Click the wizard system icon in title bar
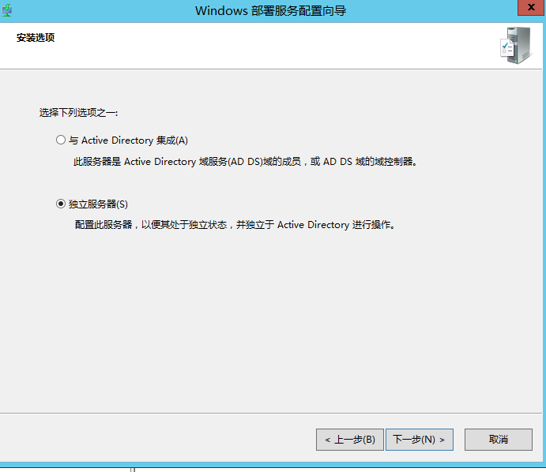The width and height of the screenshot is (546, 472). click(7, 10)
